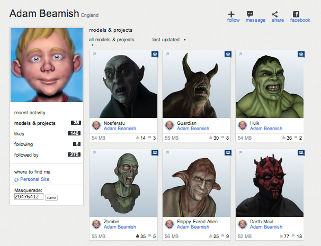The height and width of the screenshot is (246, 321).
Task: Open the Guardian model thumbnail
Action: click(197, 84)
